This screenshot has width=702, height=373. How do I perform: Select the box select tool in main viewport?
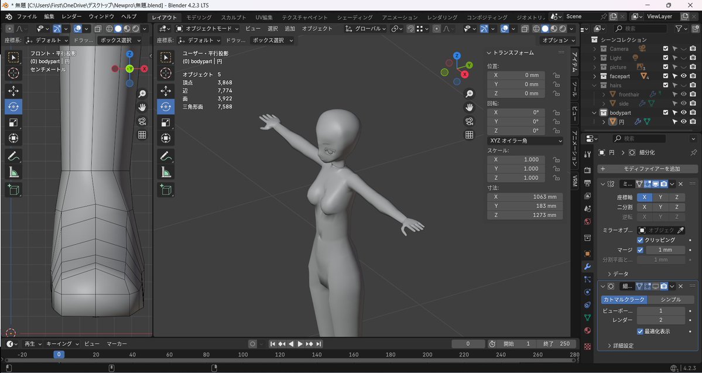coord(166,57)
